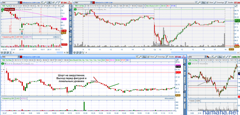Open L2 side tab next to daily chart
The width and height of the screenshot is (240, 115).
(71, 39)
